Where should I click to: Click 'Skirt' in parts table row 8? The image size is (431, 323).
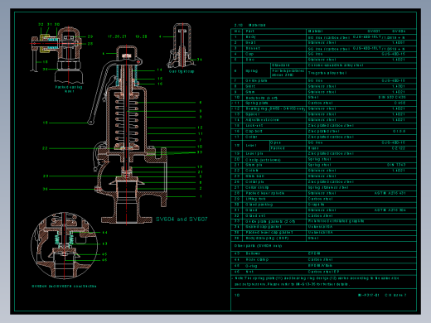tap(250, 86)
